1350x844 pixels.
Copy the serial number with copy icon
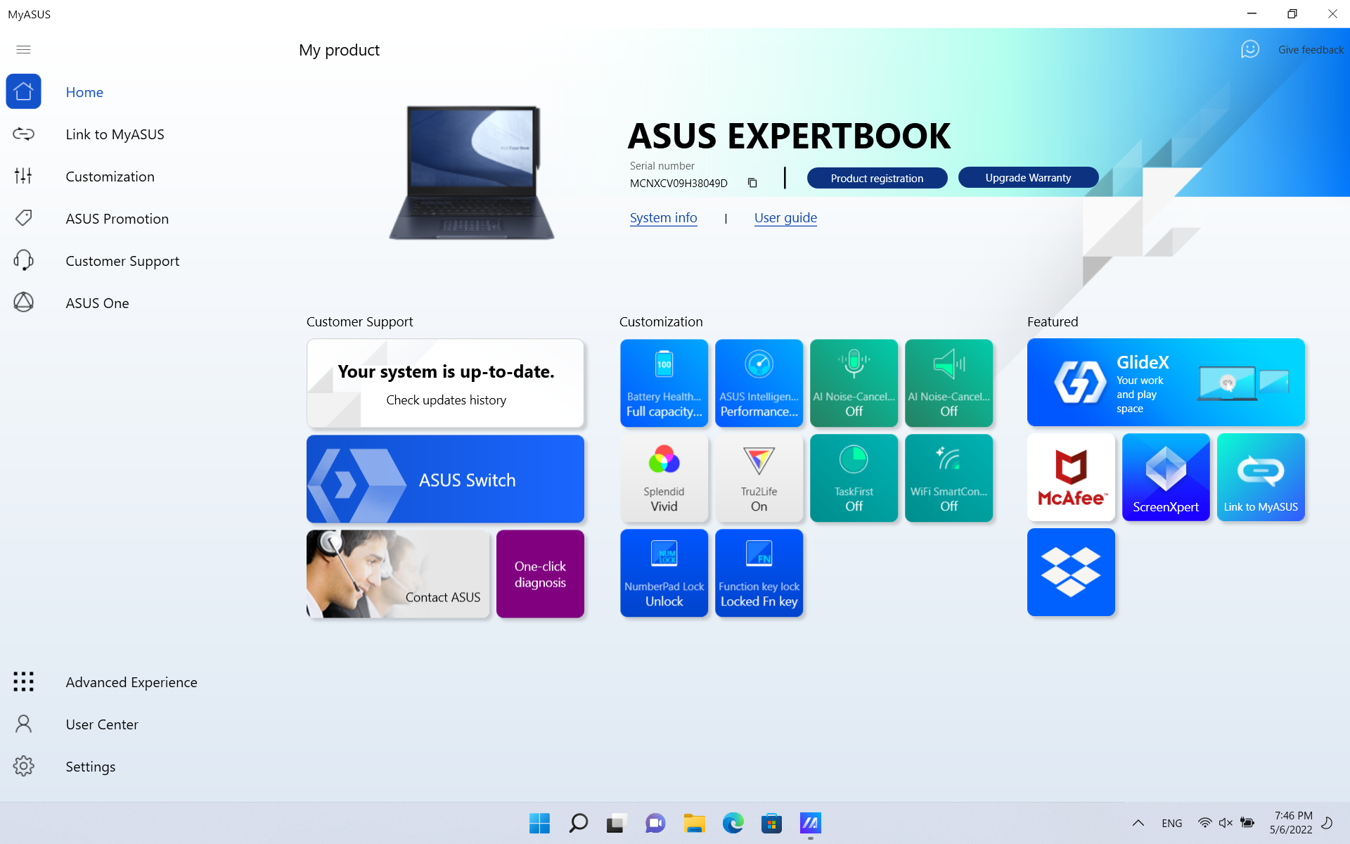click(x=752, y=183)
